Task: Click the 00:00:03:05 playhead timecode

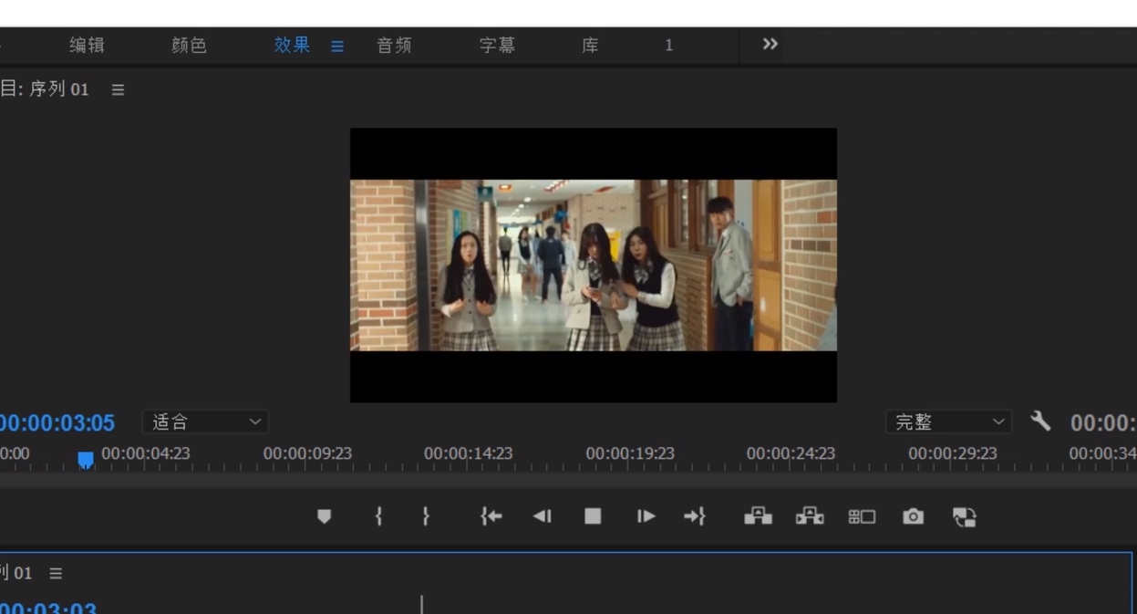Action: [x=57, y=422]
